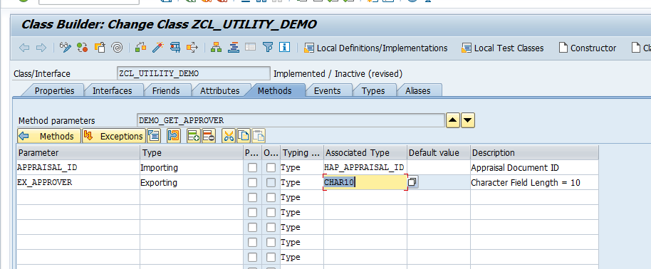651x269 pixels.
Task: Open parameter Type dropdown showing Importing
Action: pyautogui.click(x=192, y=168)
